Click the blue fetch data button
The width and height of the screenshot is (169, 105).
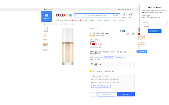[x=151, y=31]
